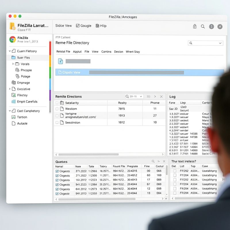This screenshot has height=230, width=230.
Task: Expand the Vorals tree node
Action: pyautogui.click(x=13, y=64)
